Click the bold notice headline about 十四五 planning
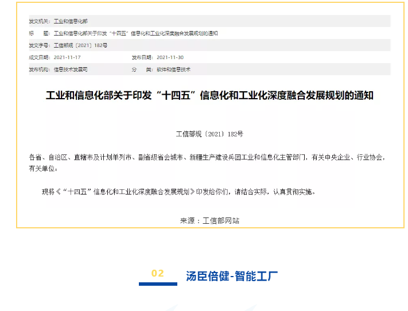Image resolution: width=408 pixels, height=311 pixels. coord(209,95)
